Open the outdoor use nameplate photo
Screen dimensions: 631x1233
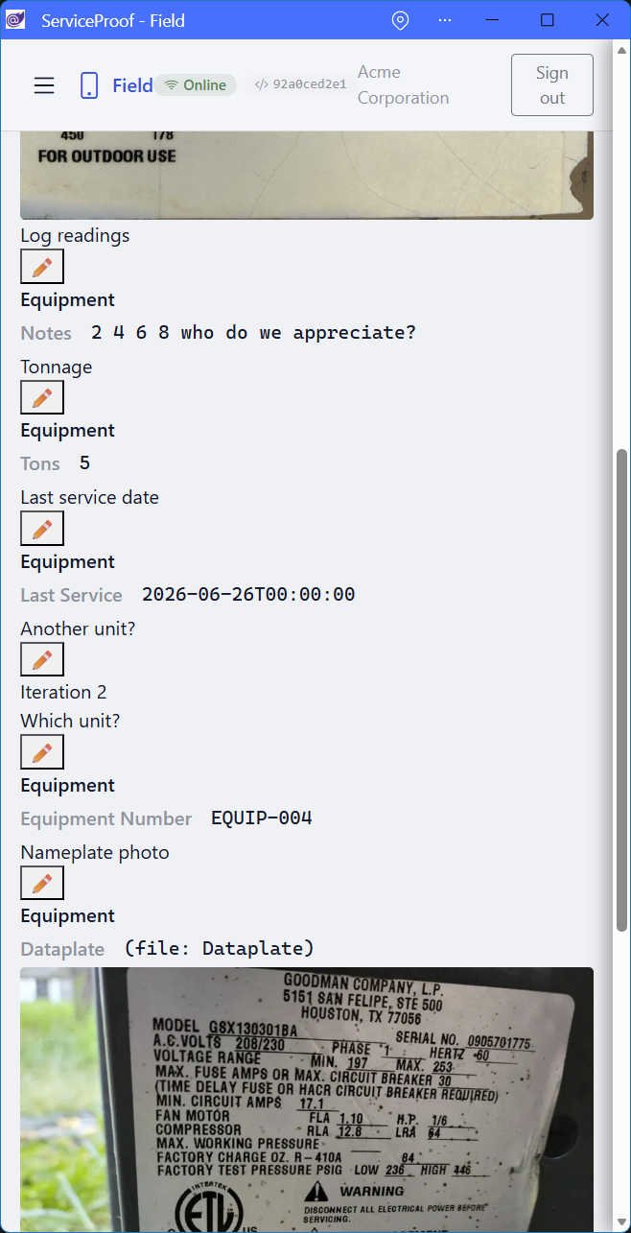tap(307, 176)
